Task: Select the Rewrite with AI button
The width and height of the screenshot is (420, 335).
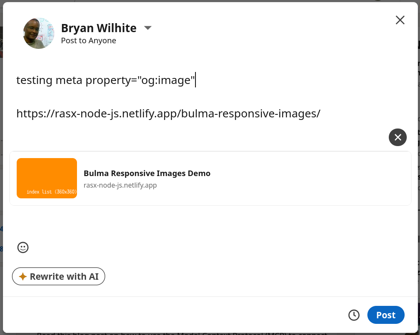Action: [58, 276]
